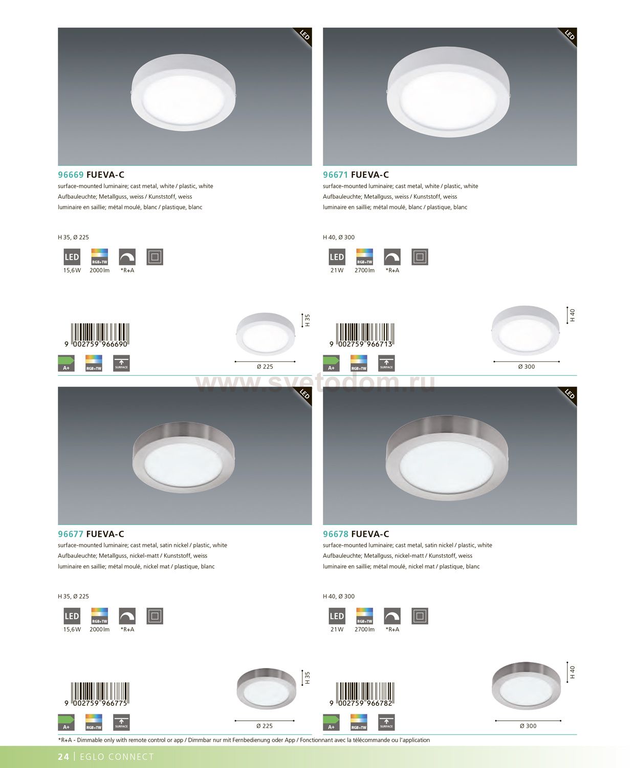Click the dimmable *R+A icon for 96677
635x768 pixels.
127,616
